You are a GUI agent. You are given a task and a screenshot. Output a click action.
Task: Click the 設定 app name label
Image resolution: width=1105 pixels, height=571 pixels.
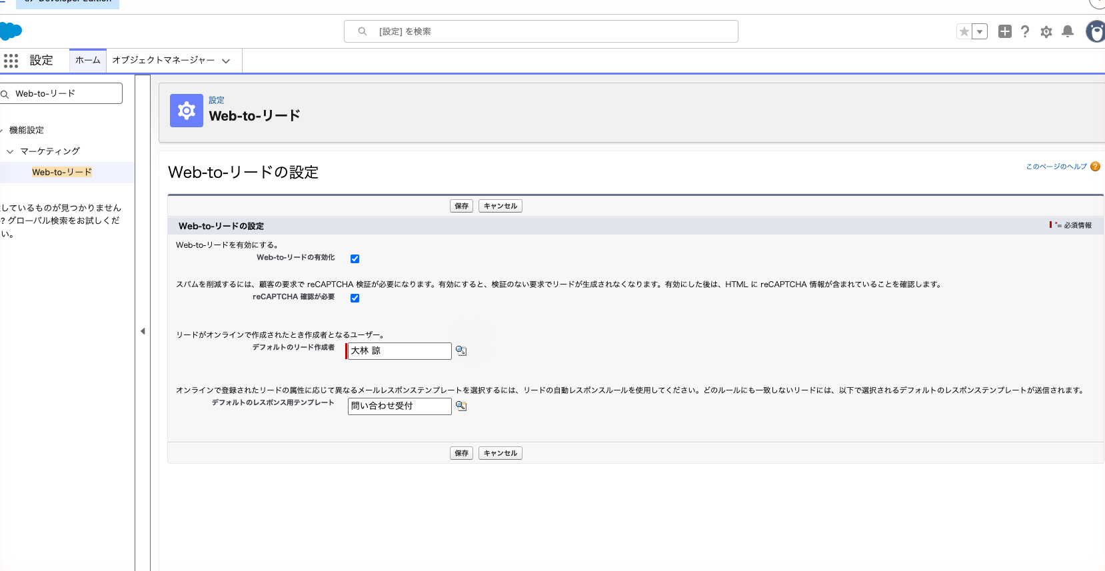[41, 61]
